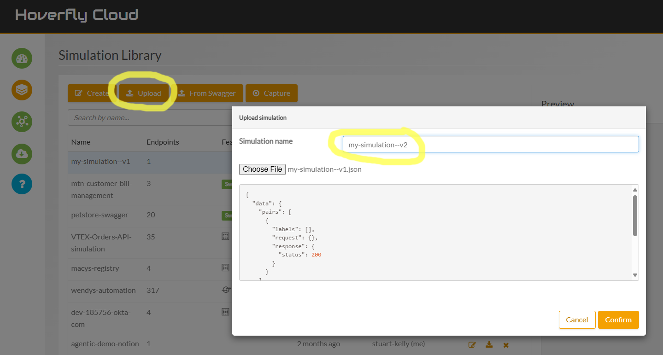Open the dashboard gauge icon in sidebar
663x355 pixels.
click(x=22, y=58)
